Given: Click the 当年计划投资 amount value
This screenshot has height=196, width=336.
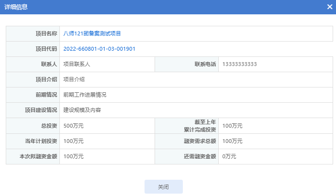Looking at the screenshot, I should 73,141.
